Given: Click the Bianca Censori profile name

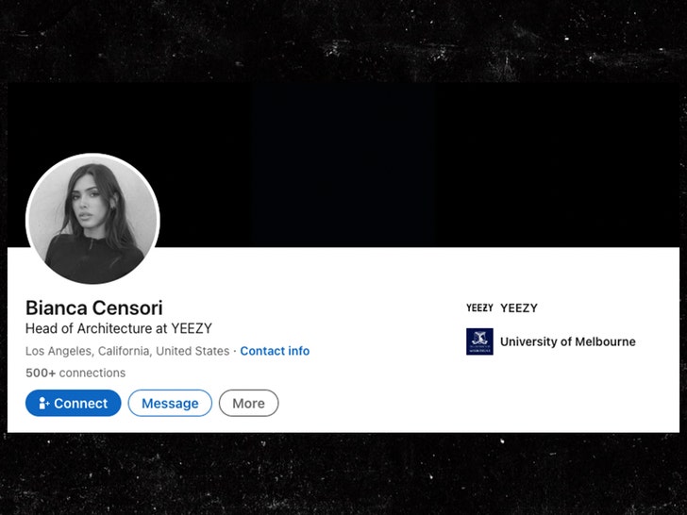Looking at the screenshot, I should pyautogui.click(x=93, y=307).
